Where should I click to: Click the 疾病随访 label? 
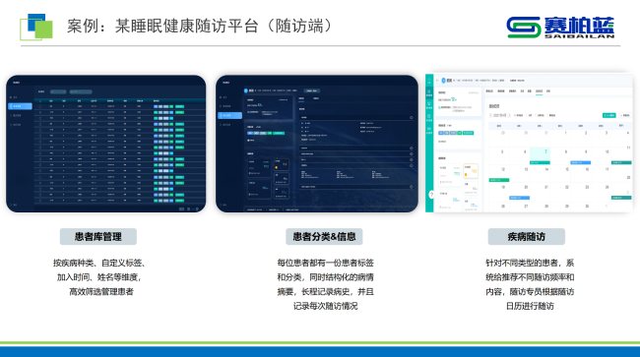click(x=526, y=237)
